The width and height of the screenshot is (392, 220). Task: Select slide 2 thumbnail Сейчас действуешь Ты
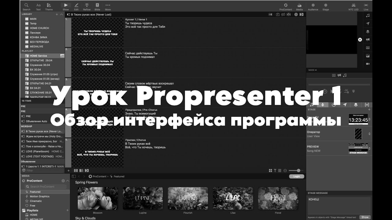point(97,62)
